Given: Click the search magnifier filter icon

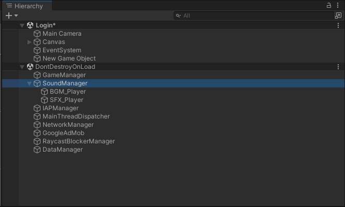Looking at the screenshot, I should [x=178, y=16].
